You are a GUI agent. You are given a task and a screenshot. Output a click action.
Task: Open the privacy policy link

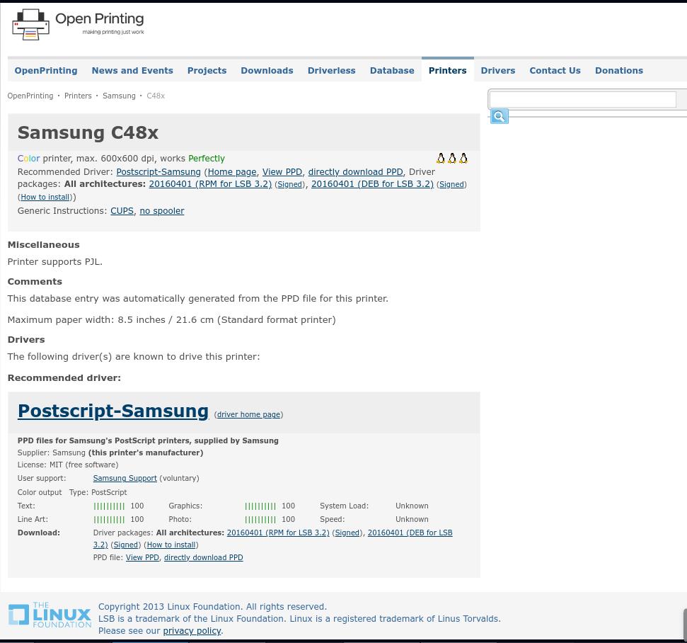[192, 631]
